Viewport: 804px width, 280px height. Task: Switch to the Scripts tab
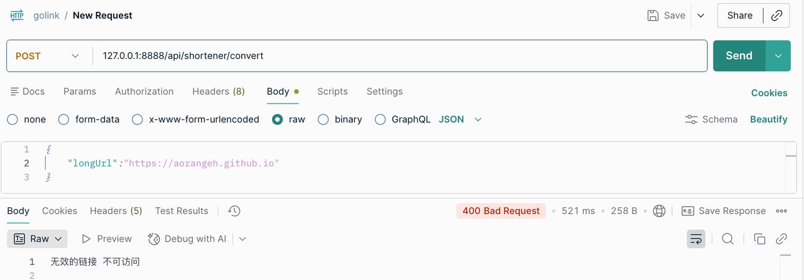(x=332, y=91)
